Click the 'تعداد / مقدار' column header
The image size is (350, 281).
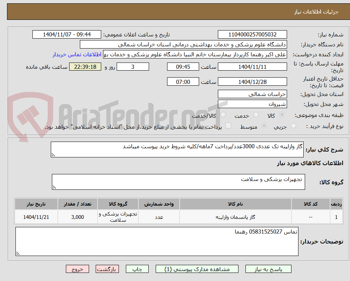(77, 204)
